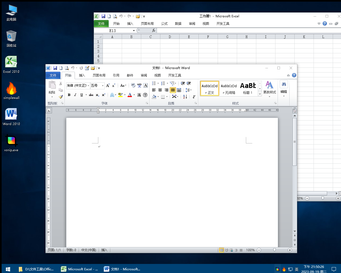Screen dimensions: 341x273
Task: Open the Font dialog launcher (字体)
Action: click(147, 103)
